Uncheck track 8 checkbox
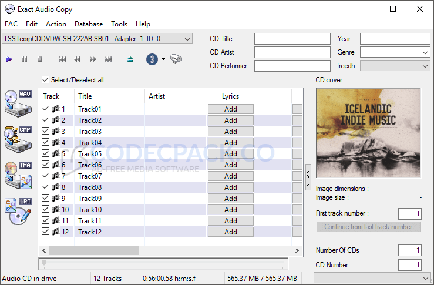 coord(45,187)
